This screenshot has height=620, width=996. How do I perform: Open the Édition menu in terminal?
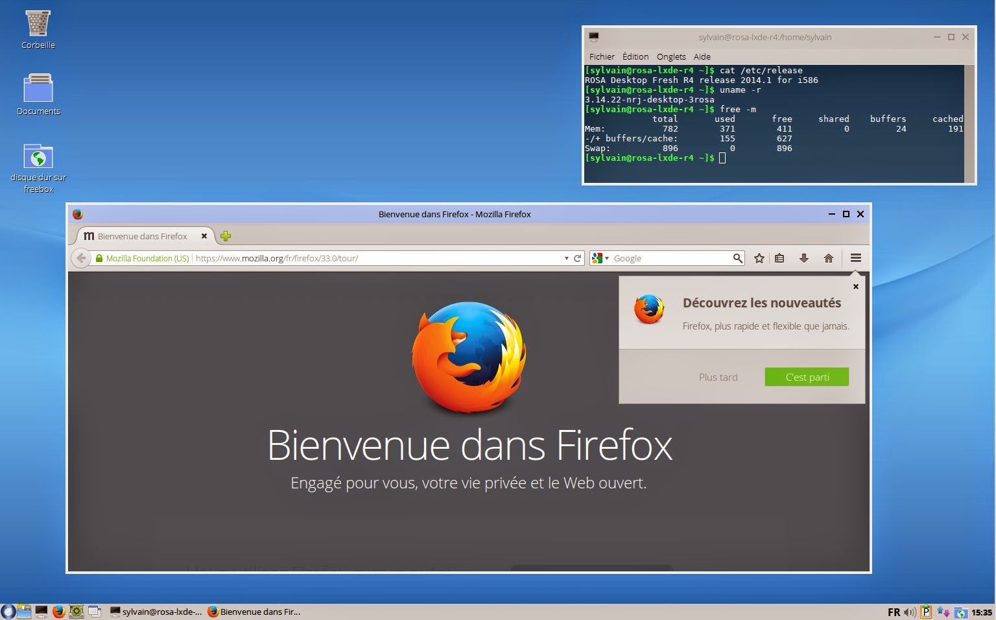click(635, 56)
